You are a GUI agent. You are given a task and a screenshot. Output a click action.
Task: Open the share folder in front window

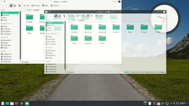pyautogui.click(x=74, y=40)
